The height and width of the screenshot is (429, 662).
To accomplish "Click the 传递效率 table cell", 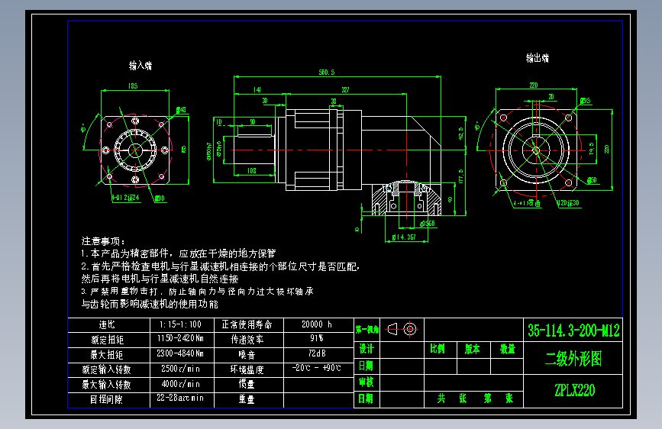I will [249, 340].
